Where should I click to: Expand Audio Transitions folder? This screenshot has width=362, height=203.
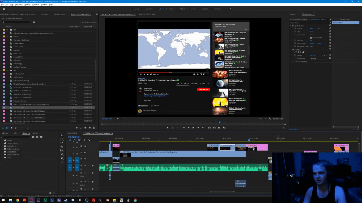[x=2, y=149]
